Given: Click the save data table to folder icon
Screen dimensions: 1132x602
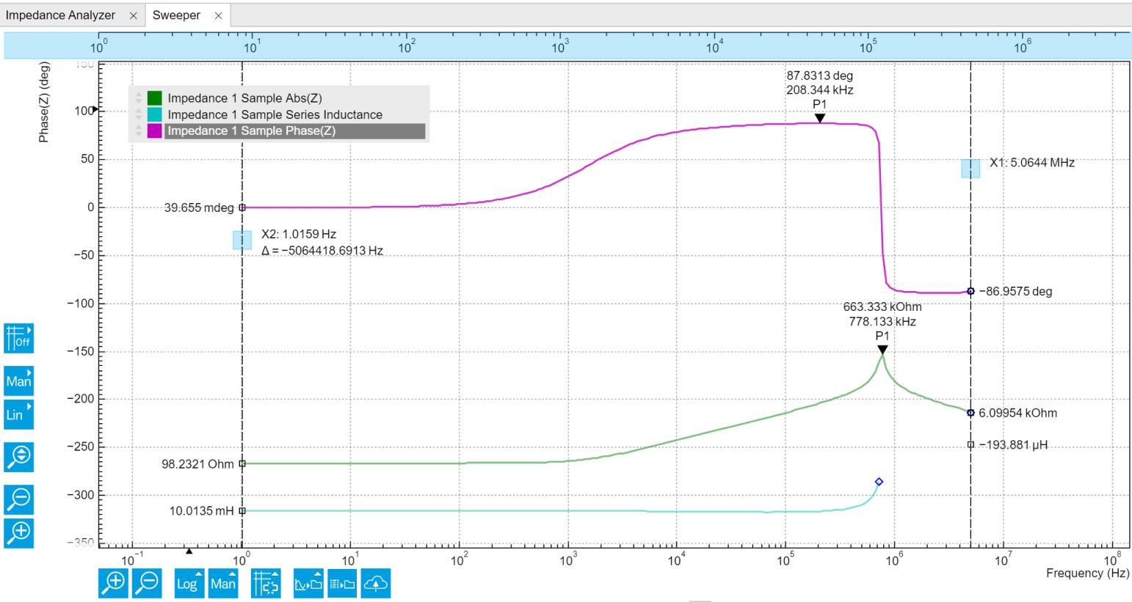Looking at the screenshot, I should pos(343,583).
